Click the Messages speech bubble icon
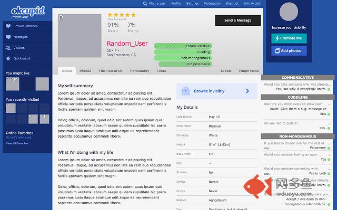Screen dimensions: 337x210 point(8,37)
